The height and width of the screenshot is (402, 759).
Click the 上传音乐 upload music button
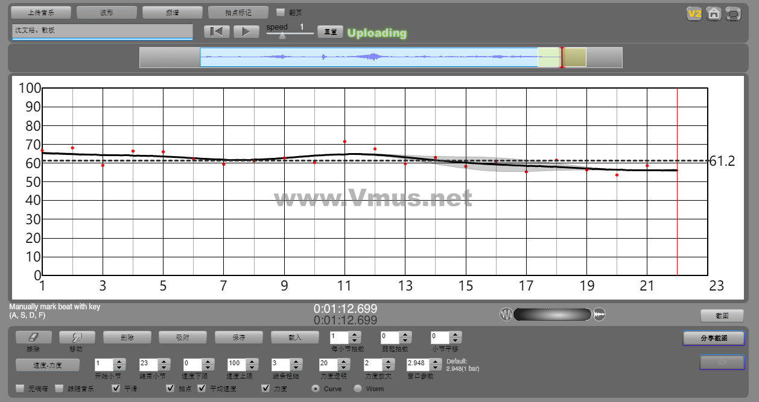41,12
